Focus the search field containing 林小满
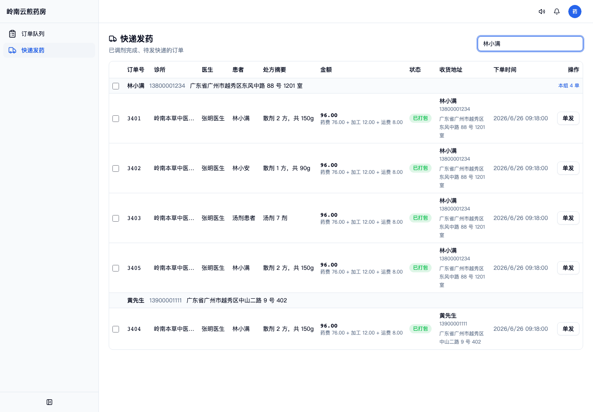 [530, 44]
